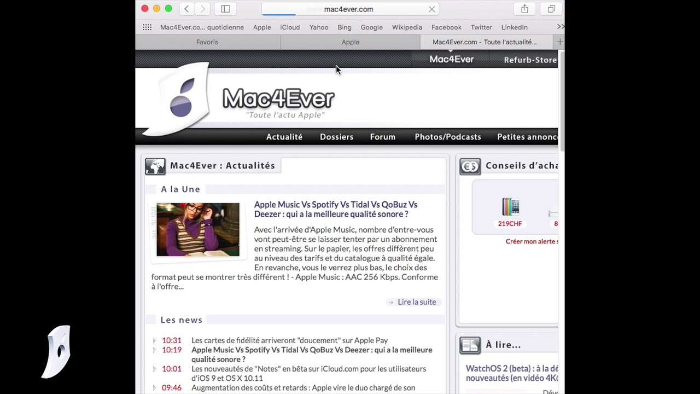This screenshot has width=700, height=394.
Task: Open the Apple bookmark in Favorites bar
Action: click(x=262, y=27)
